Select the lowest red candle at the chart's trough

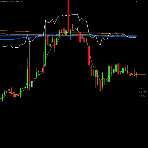tap(100, 85)
